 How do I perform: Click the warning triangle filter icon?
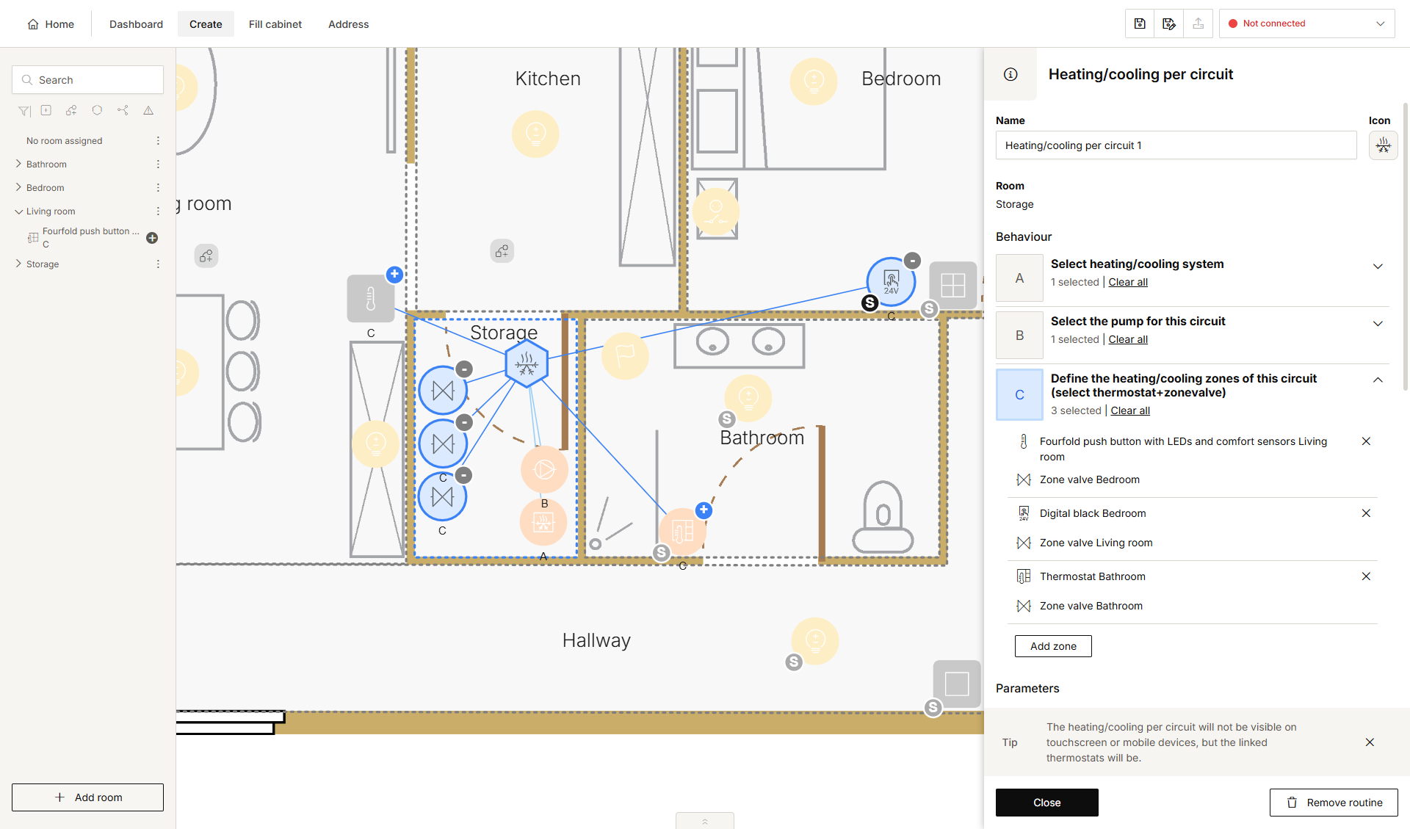tap(148, 110)
